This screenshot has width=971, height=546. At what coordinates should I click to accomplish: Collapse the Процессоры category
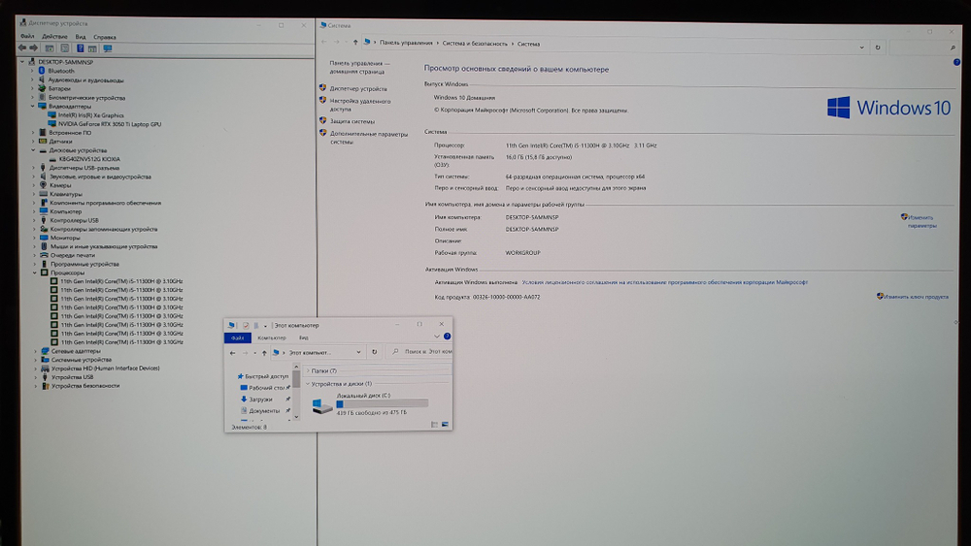pos(35,273)
